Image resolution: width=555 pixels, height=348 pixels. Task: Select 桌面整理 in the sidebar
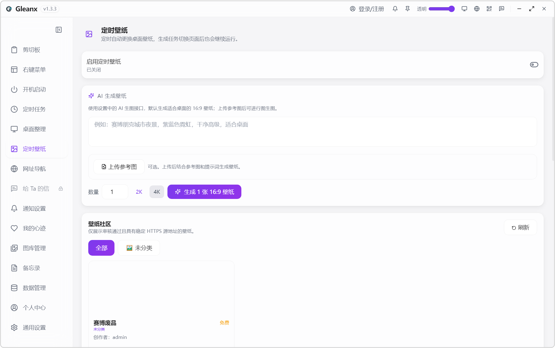click(37, 129)
